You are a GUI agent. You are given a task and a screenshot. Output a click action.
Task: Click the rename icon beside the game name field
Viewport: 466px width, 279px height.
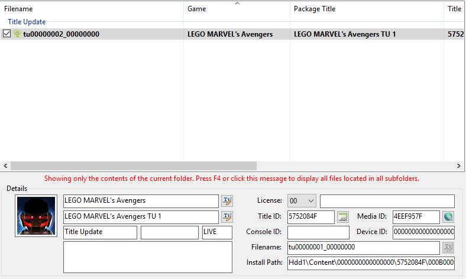tap(227, 201)
